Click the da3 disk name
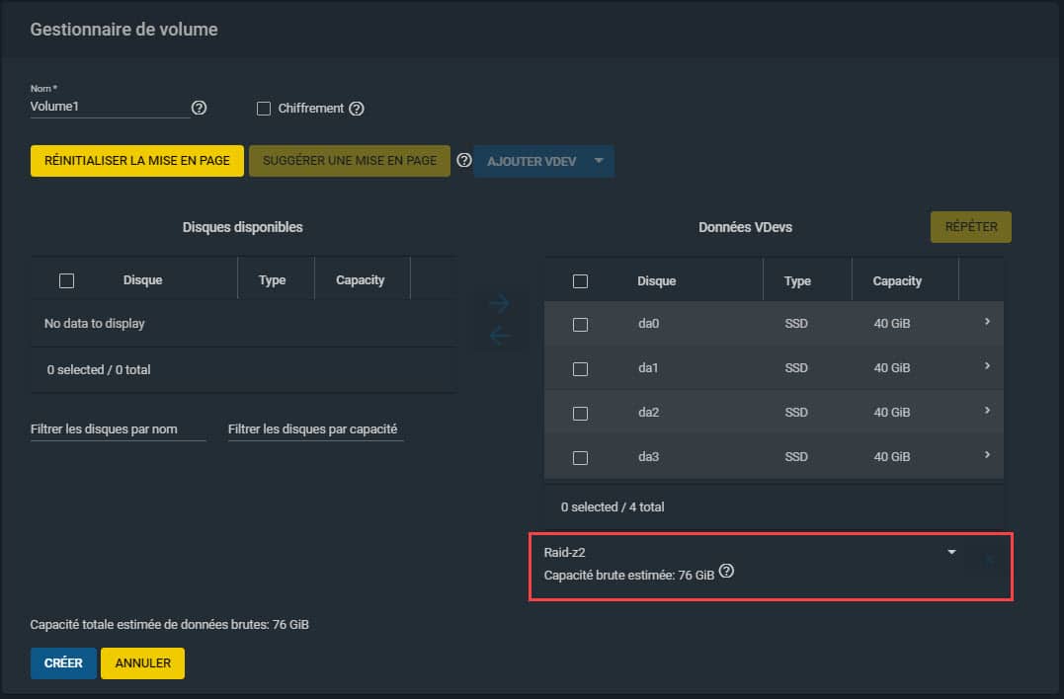 (649, 456)
